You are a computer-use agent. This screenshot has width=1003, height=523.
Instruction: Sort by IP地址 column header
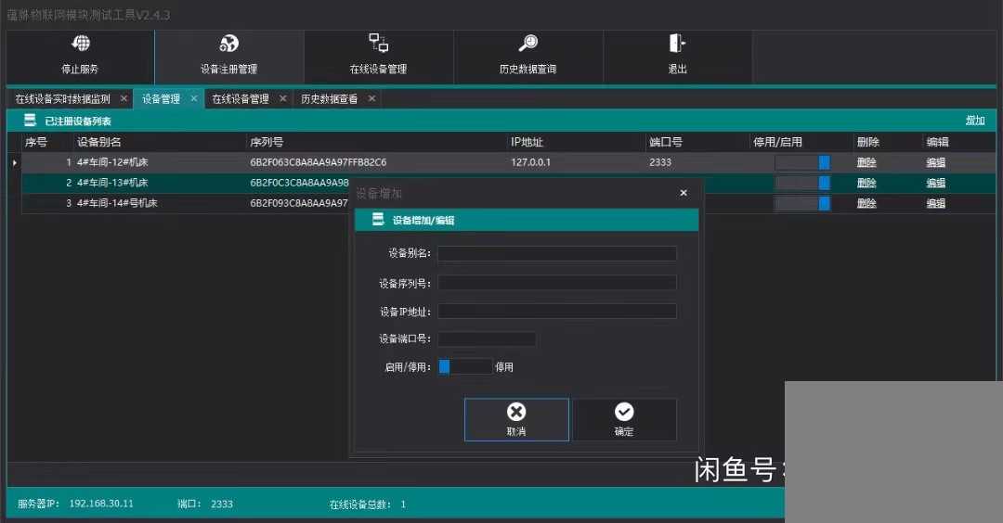[x=528, y=142]
